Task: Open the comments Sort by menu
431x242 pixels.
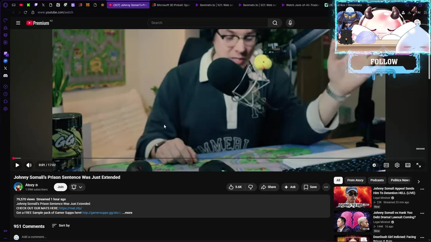Action: tap(61, 226)
